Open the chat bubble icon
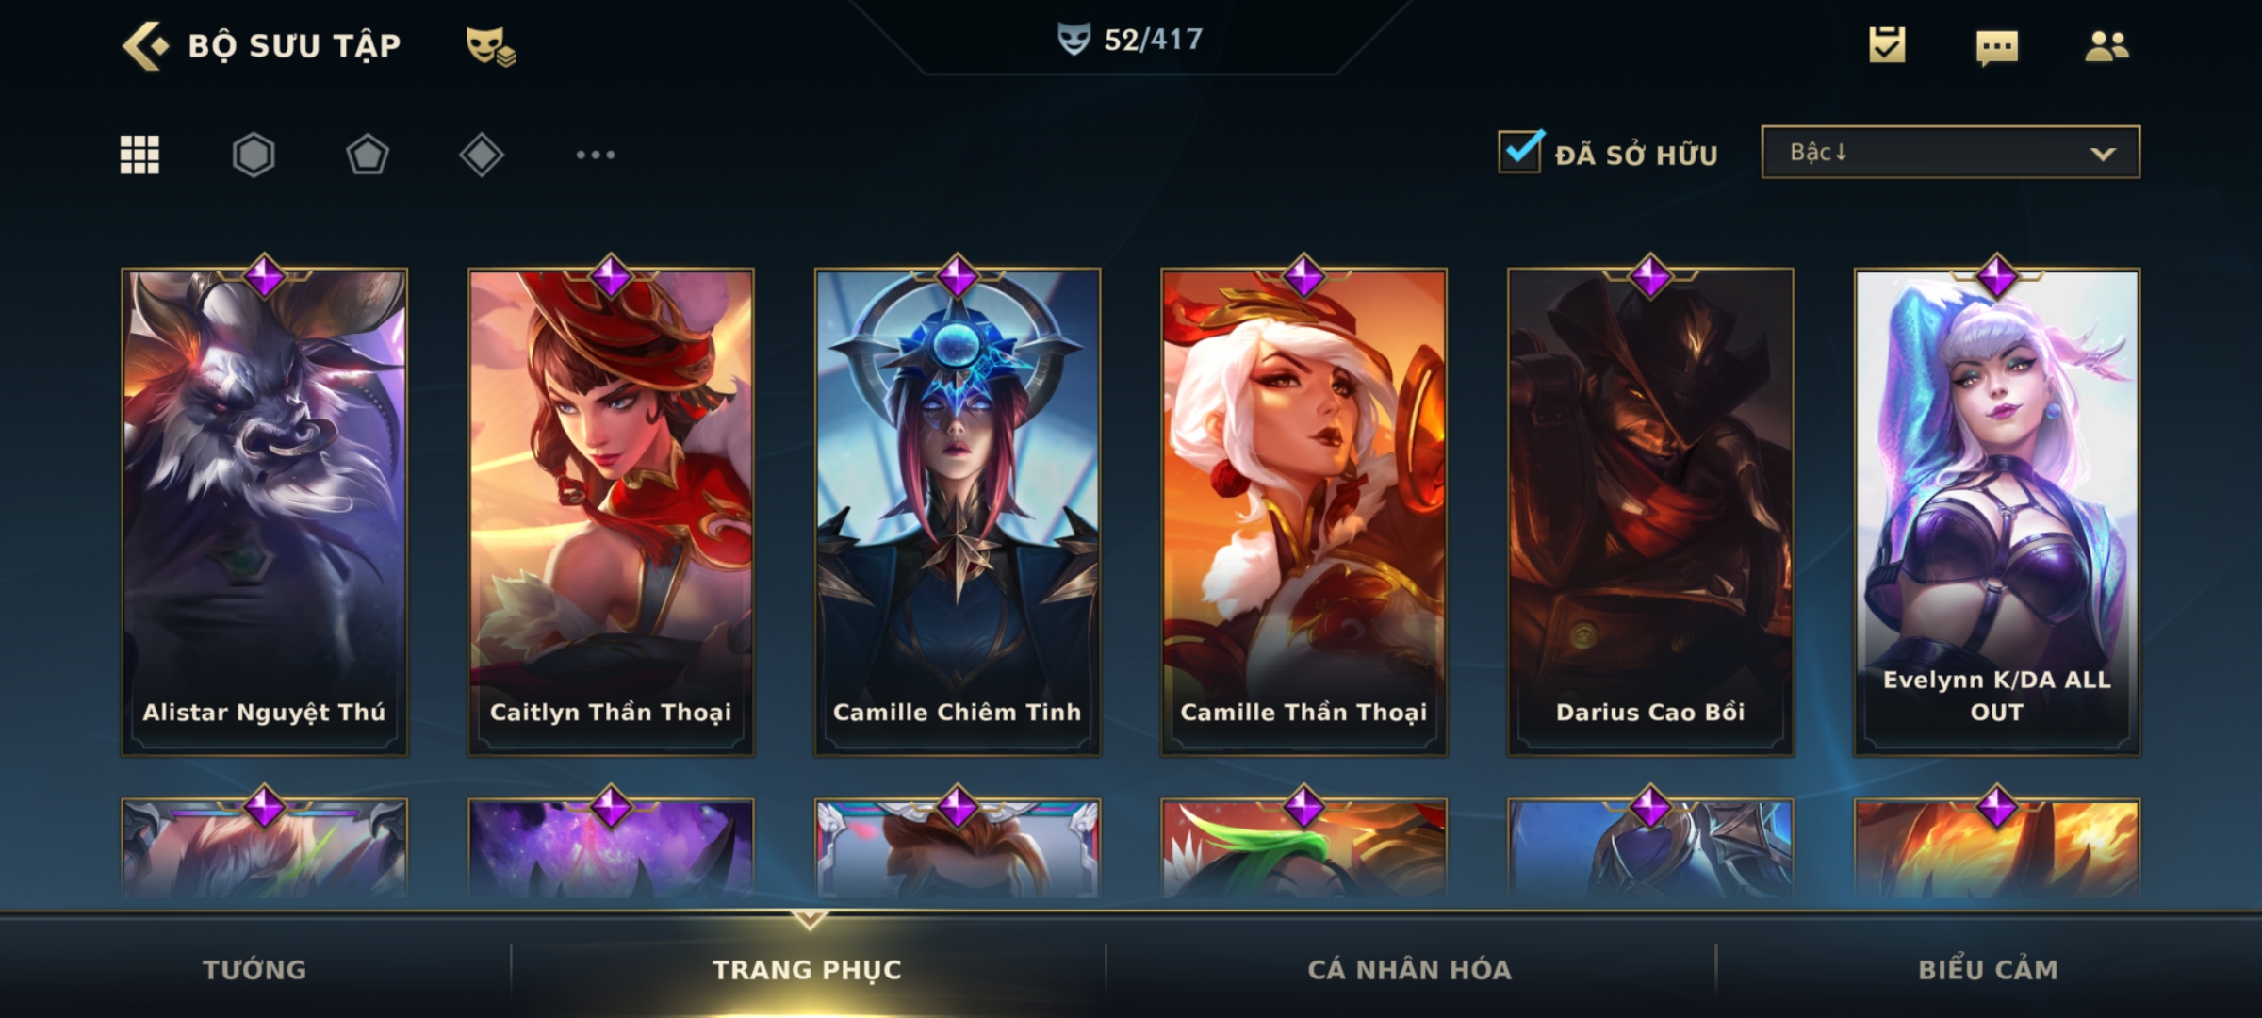Viewport: 2262px width, 1018px height. [1997, 47]
